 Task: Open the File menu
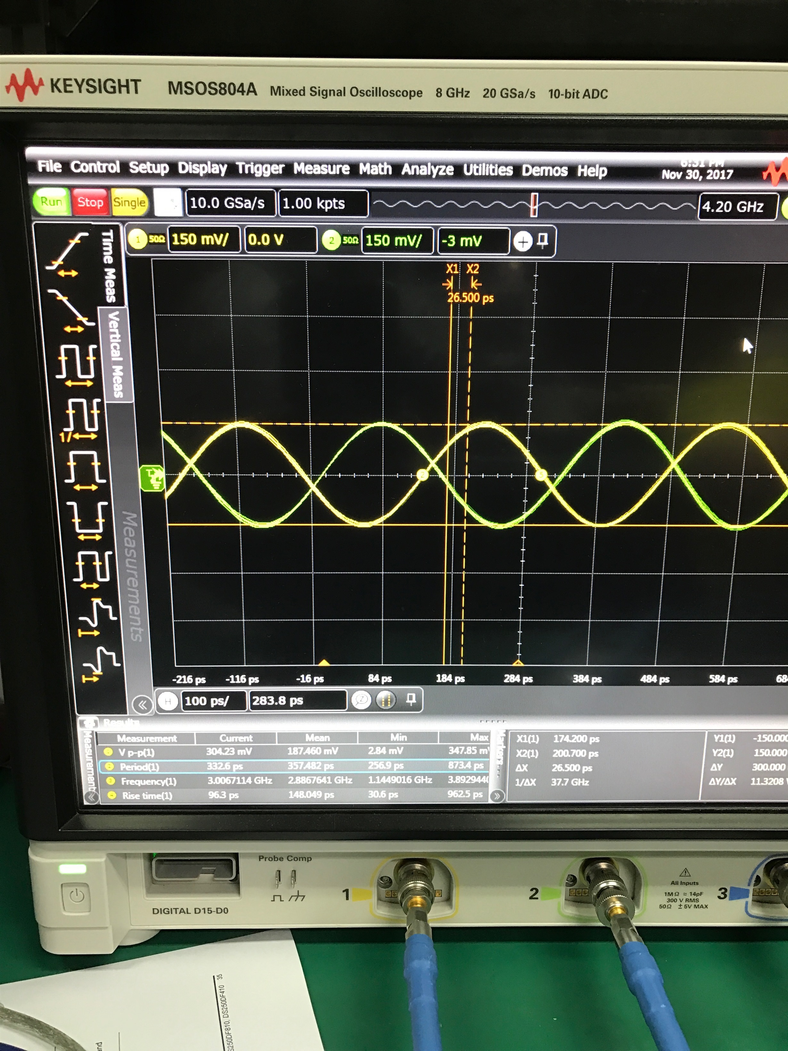click(x=49, y=166)
